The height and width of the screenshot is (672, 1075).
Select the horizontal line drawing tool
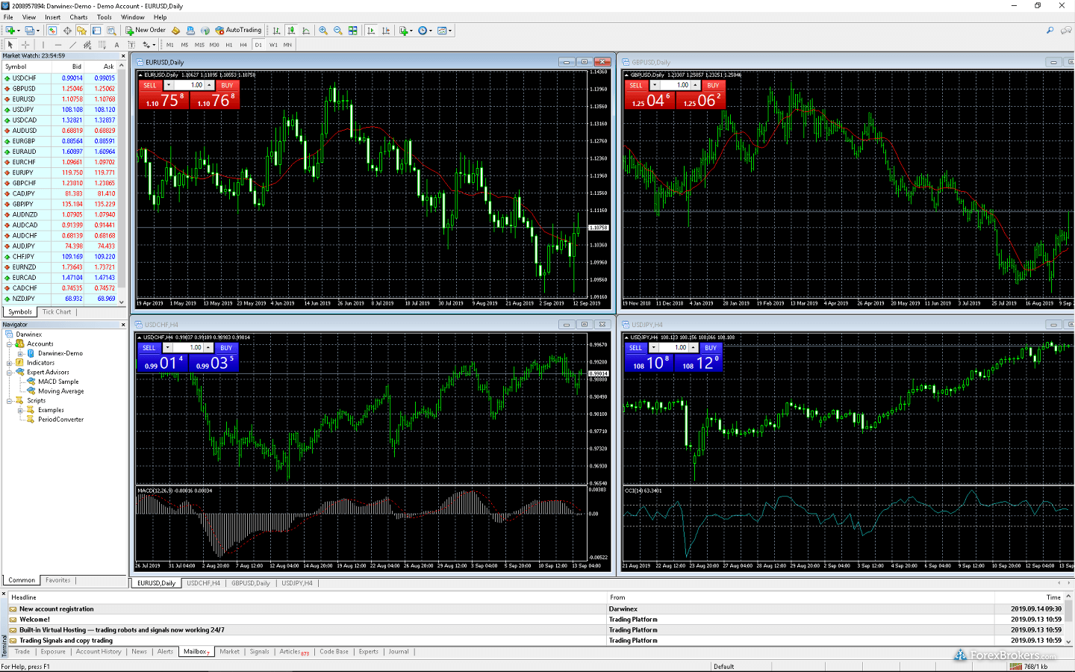click(58, 45)
